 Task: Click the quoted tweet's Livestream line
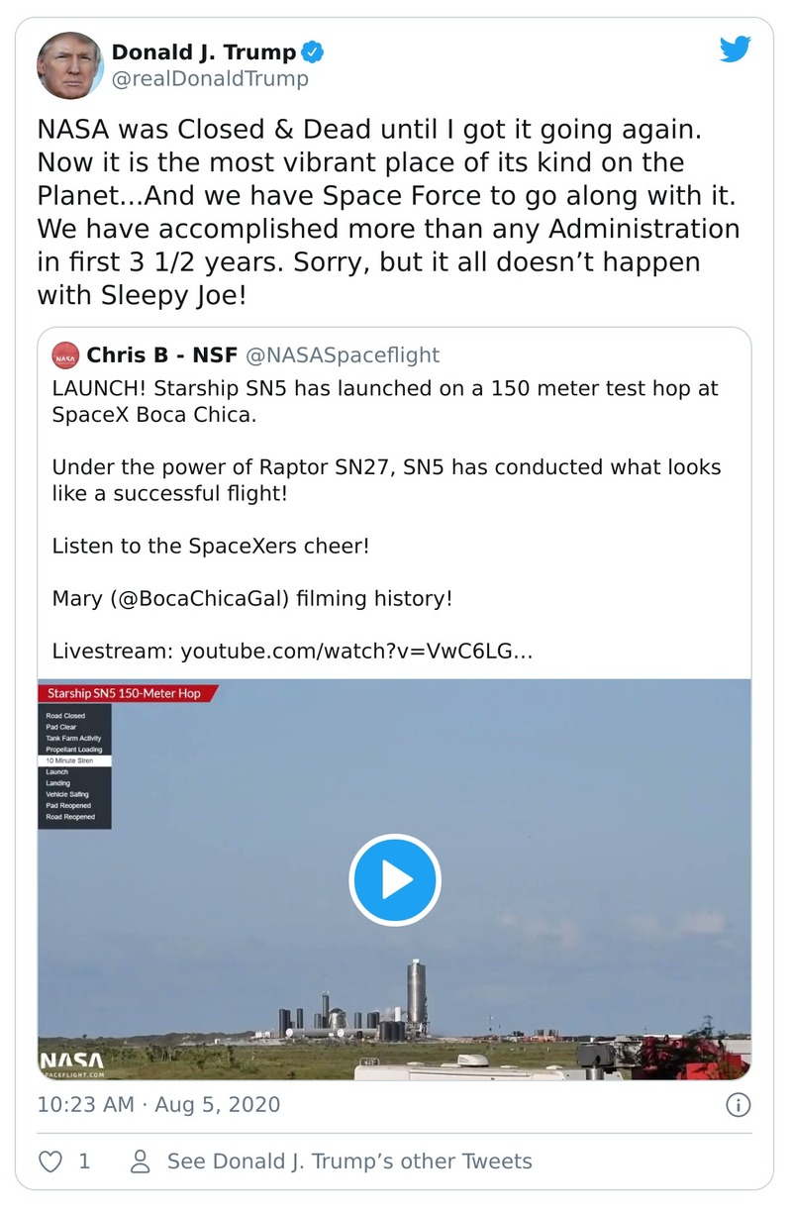coord(292,651)
